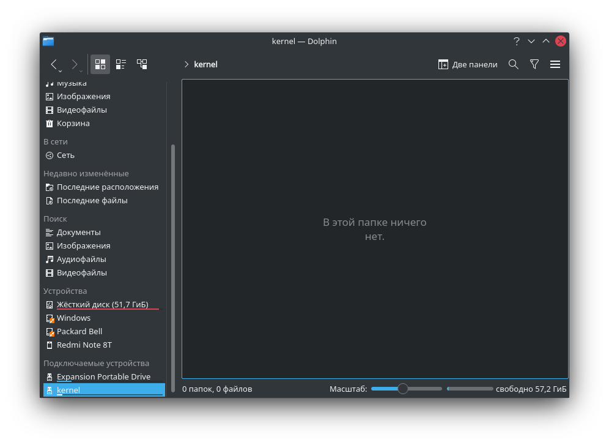Click the Dolphin folder icon in titlebar
Screen dimensions: 609x445
pyautogui.click(x=48, y=41)
